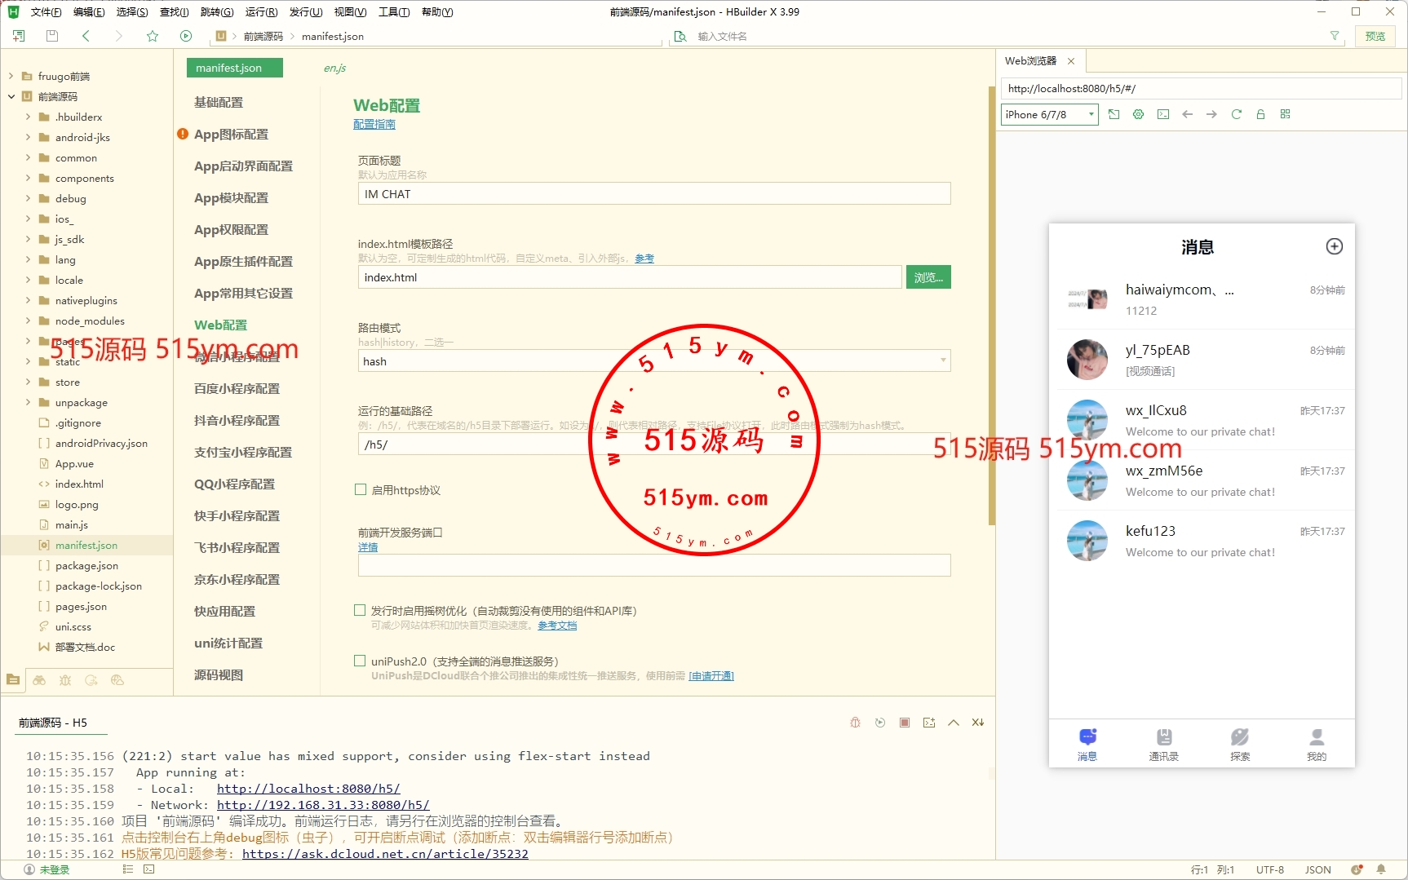The width and height of the screenshot is (1408, 880).
Task: Open the 运行(R) menu
Action: [x=261, y=11]
